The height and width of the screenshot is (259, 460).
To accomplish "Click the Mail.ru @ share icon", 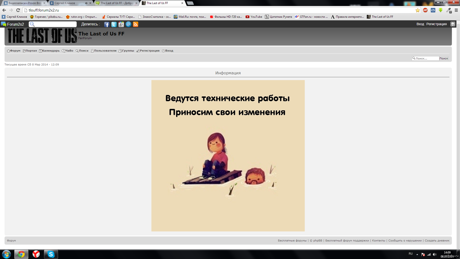I will click(x=129, y=24).
